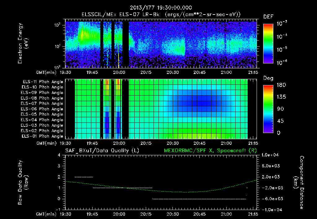
Task: Click the 20:45 tick label under pitch angle panel
Action: (199, 143)
